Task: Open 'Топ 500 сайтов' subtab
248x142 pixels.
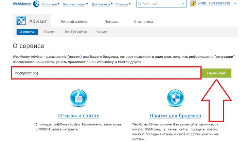Action: (x=75, y=32)
